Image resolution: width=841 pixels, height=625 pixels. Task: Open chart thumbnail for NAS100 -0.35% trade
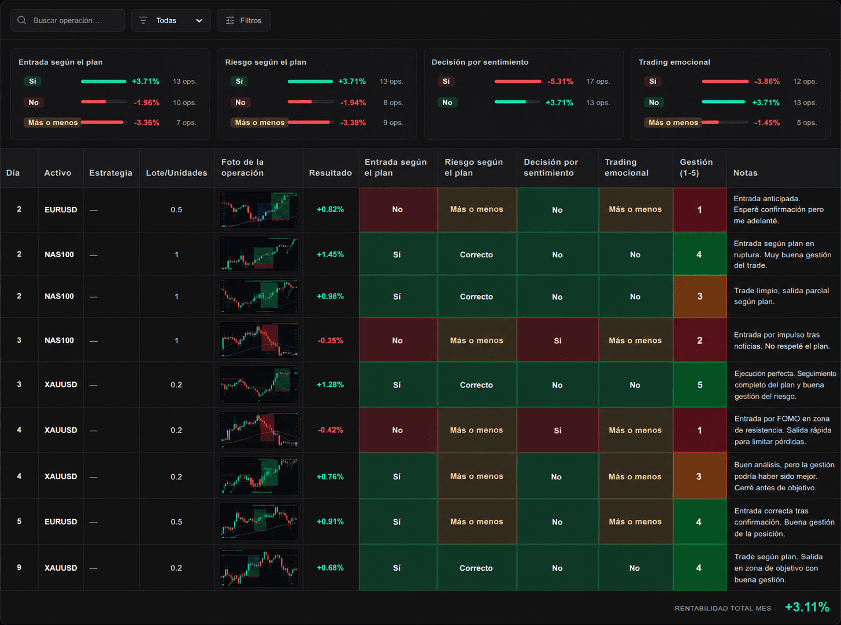tap(259, 341)
